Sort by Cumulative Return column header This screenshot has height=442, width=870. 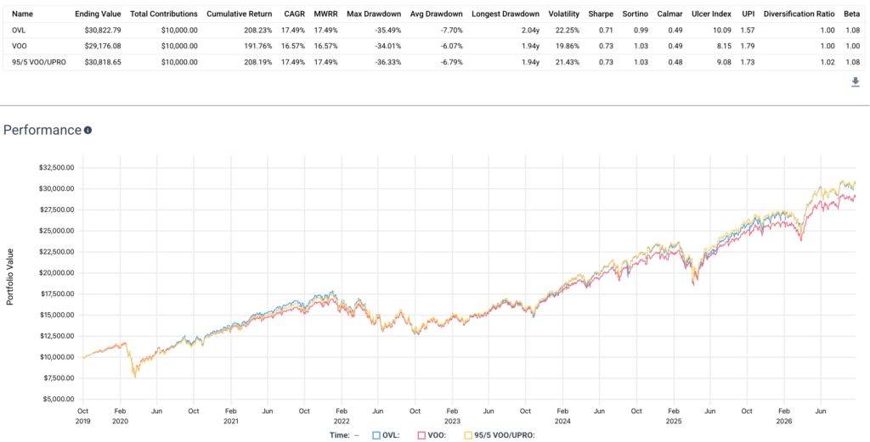pos(239,14)
